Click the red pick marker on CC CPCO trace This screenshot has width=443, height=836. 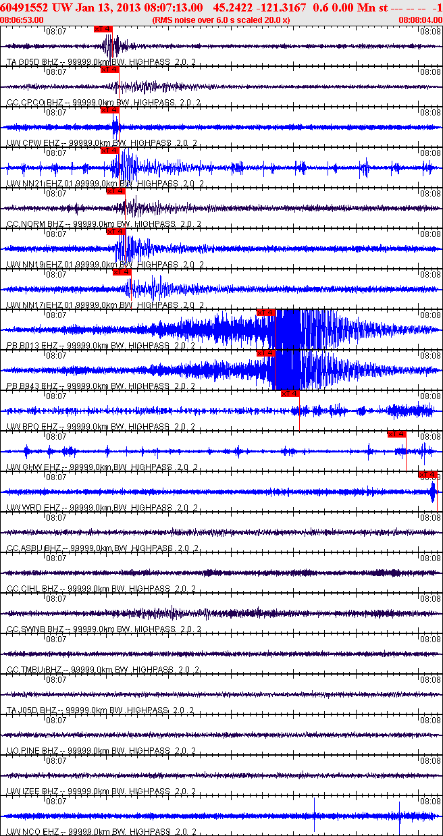click(109, 70)
